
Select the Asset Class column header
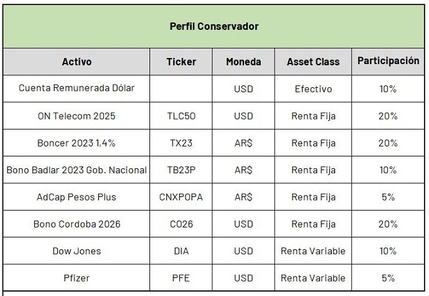[x=313, y=62]
